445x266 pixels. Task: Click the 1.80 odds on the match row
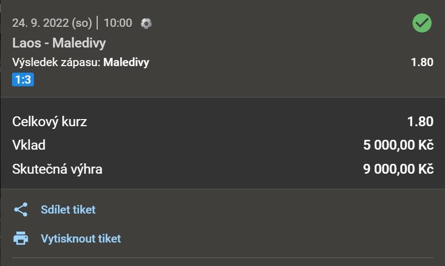pyautogui.click(x=422, y=62)
